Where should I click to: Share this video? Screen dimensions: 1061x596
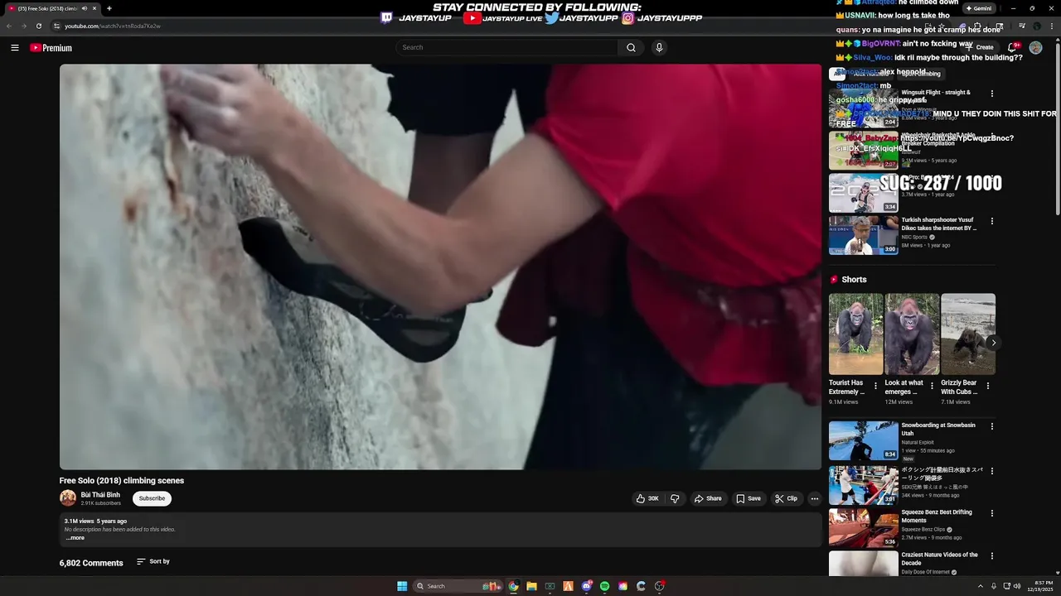(x=708, y=498)
